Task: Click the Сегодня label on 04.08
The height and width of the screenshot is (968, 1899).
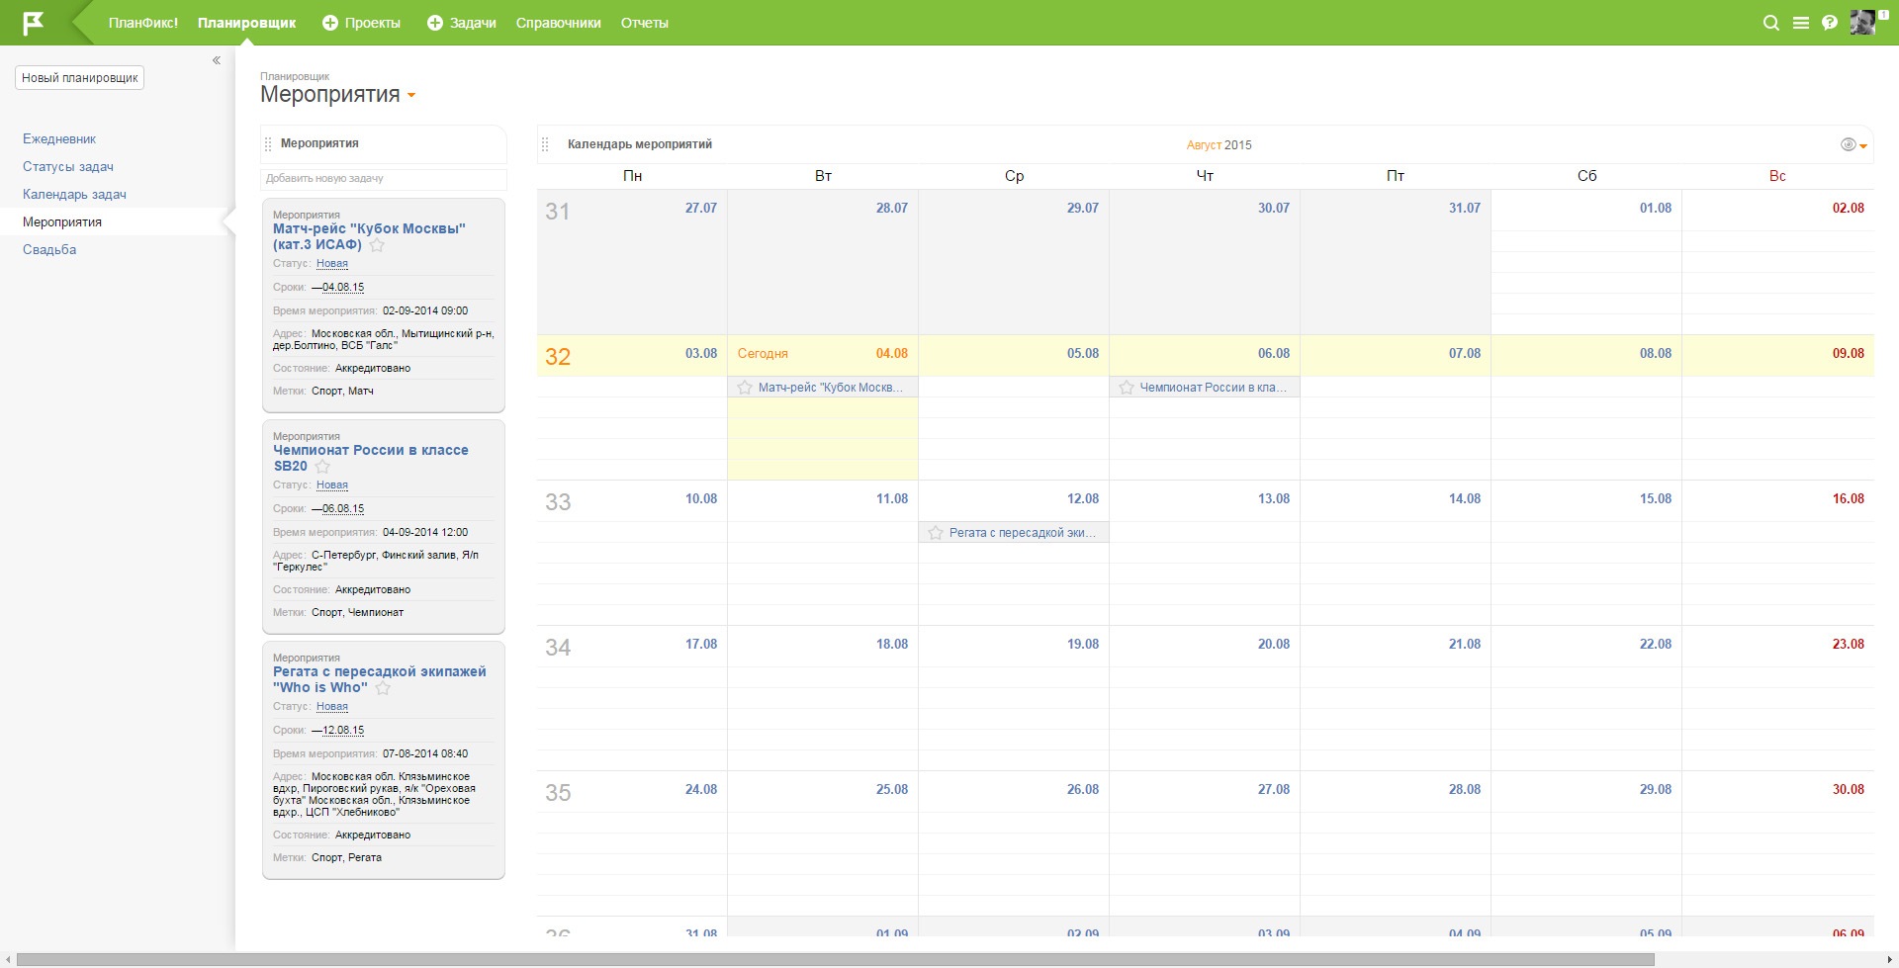Action: coord(763,354)
